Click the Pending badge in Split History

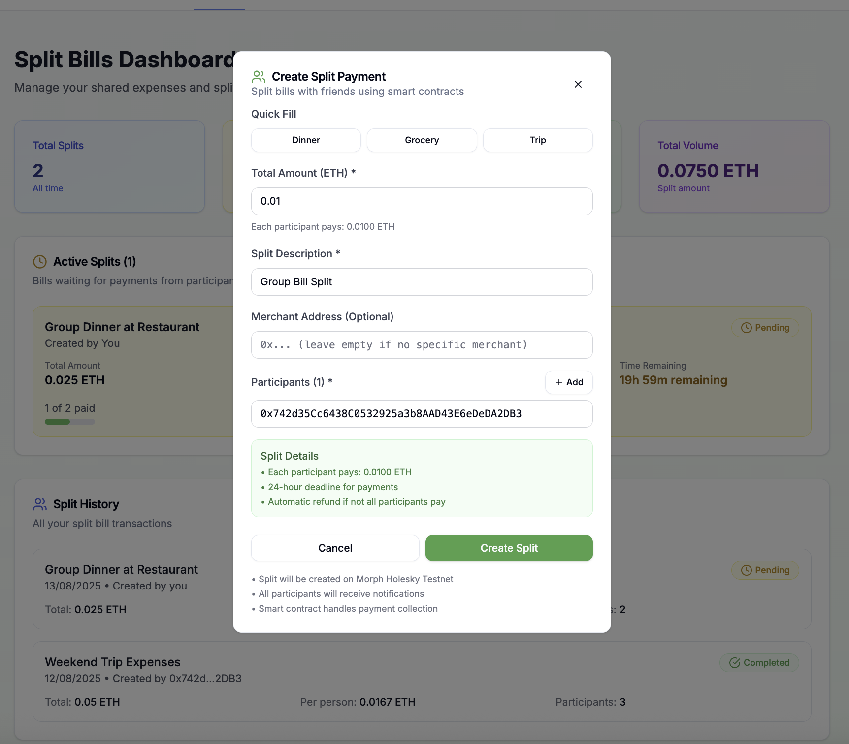coord(765,570)
